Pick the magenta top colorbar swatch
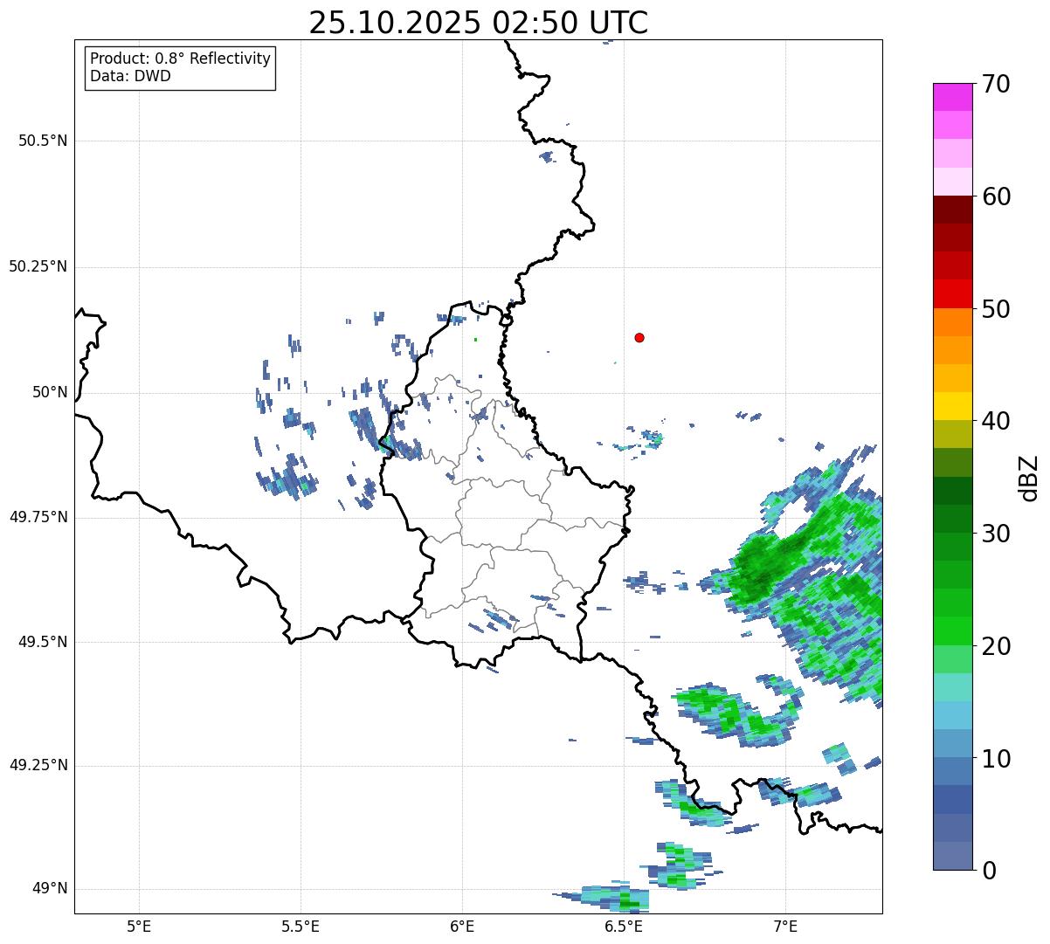This screenshot has width=1050, height=944. coord(952,97)
